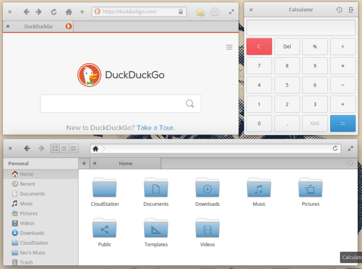Go forward in the file manager
362x269 pixels.
coord(41,148)
